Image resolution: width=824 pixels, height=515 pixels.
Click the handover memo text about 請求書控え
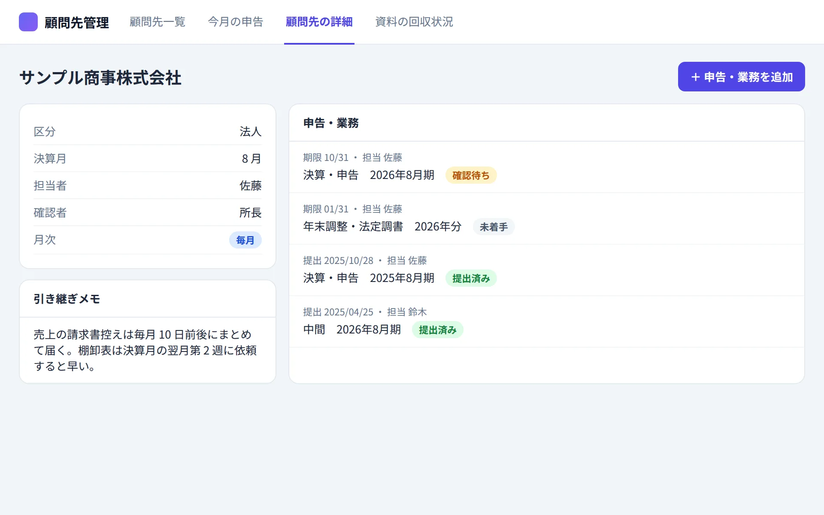coord(145,350)
